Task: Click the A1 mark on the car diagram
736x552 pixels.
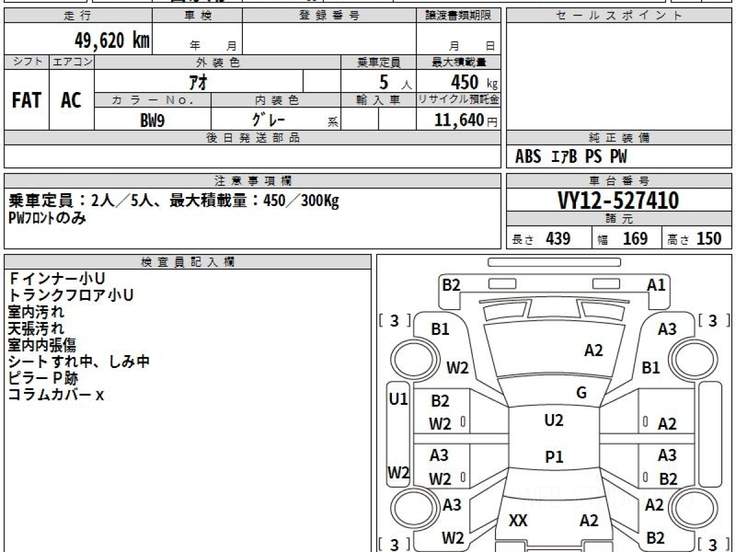Action: [656, 285]
